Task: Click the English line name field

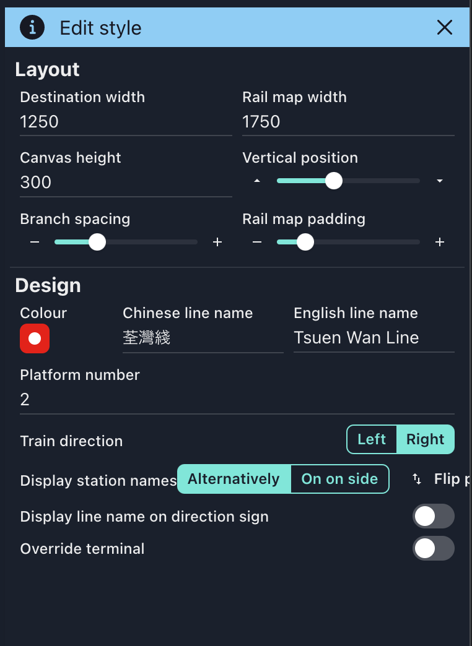Action: tap(372, 337)
